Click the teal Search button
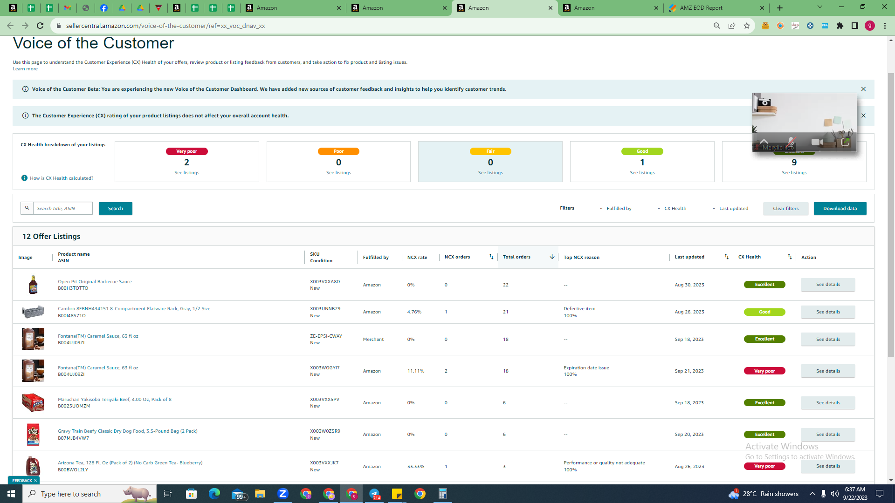Viewport: 895px width, 503px height. tap(116, 208)
